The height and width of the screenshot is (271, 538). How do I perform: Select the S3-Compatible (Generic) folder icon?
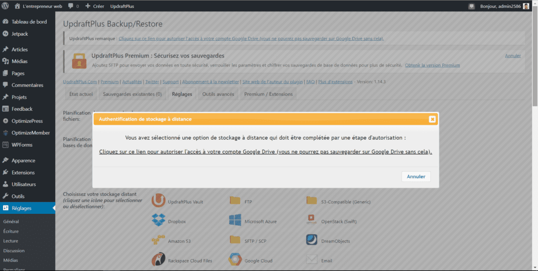[x=311, y=200]
